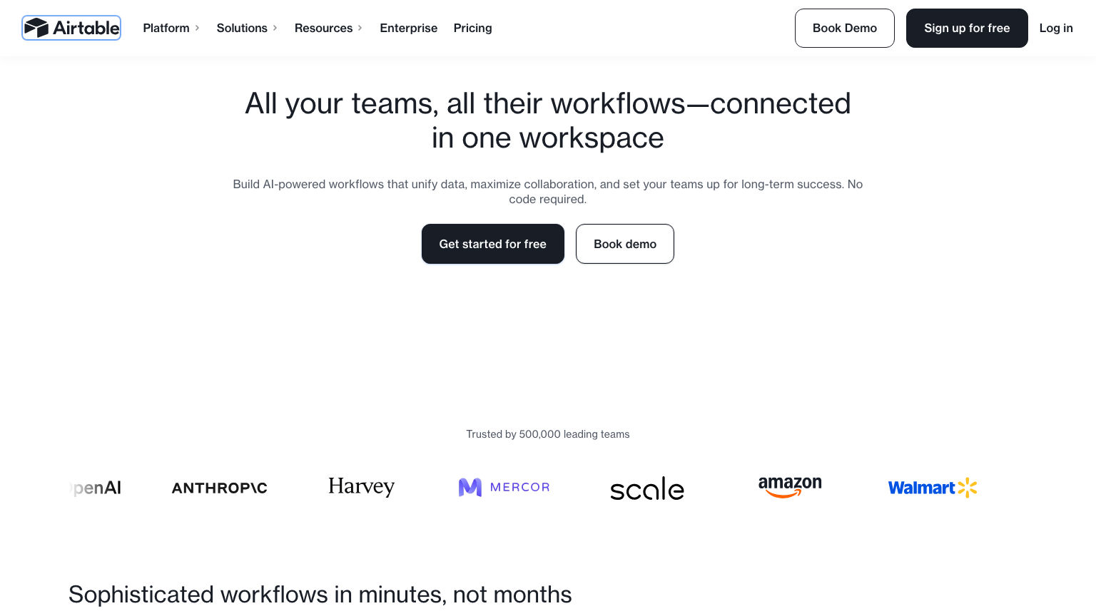1096x616 pixels.
Task: Open the Log in link
Action: 1056,28
